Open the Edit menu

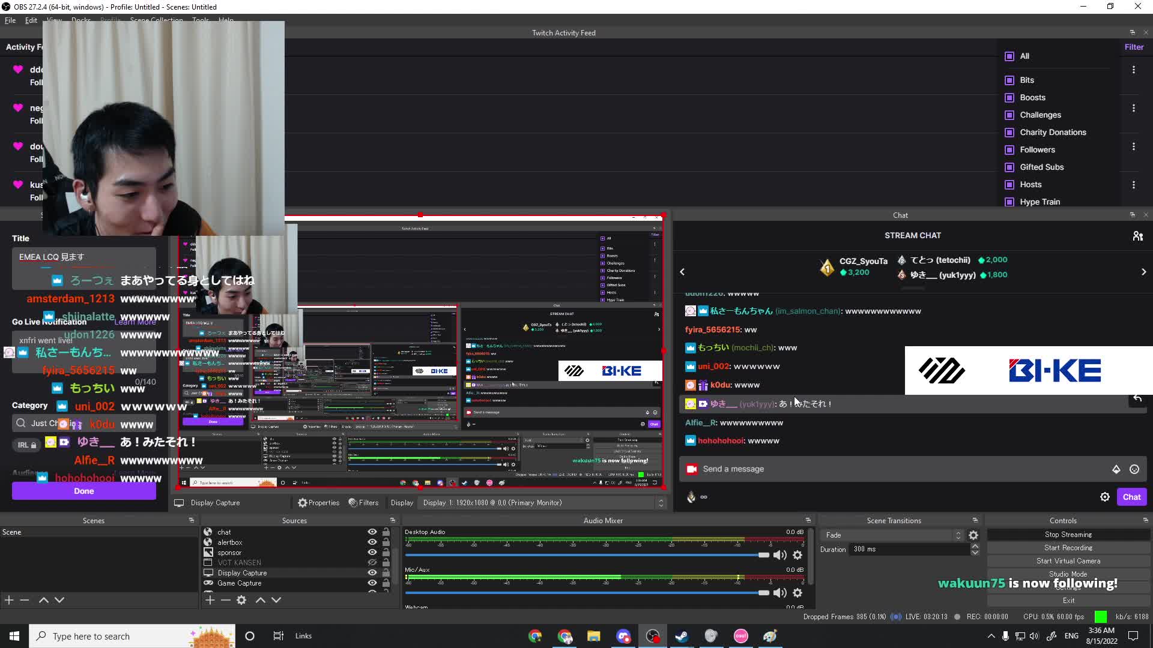(x=31, y=20)
